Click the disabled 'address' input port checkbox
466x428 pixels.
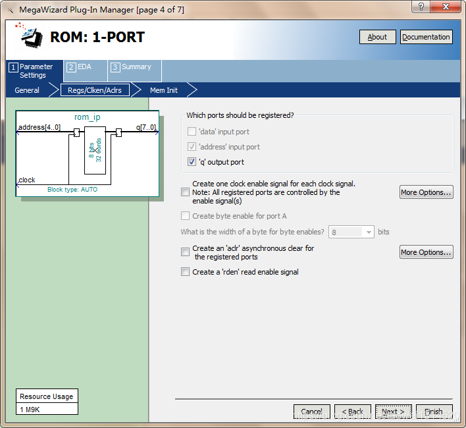(x=192, y=147)
